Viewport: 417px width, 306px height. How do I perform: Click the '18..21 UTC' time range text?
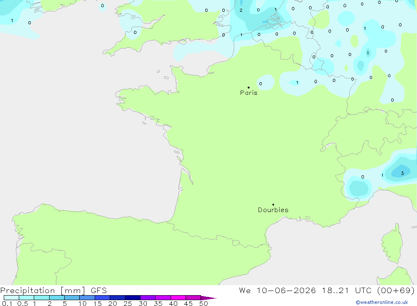coord(346,290)
